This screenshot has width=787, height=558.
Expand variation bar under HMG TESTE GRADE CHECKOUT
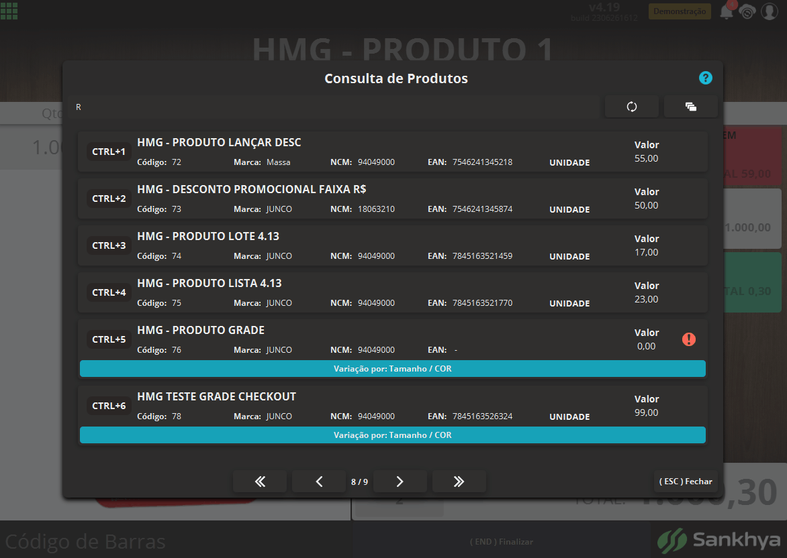[x=393, y=435]
